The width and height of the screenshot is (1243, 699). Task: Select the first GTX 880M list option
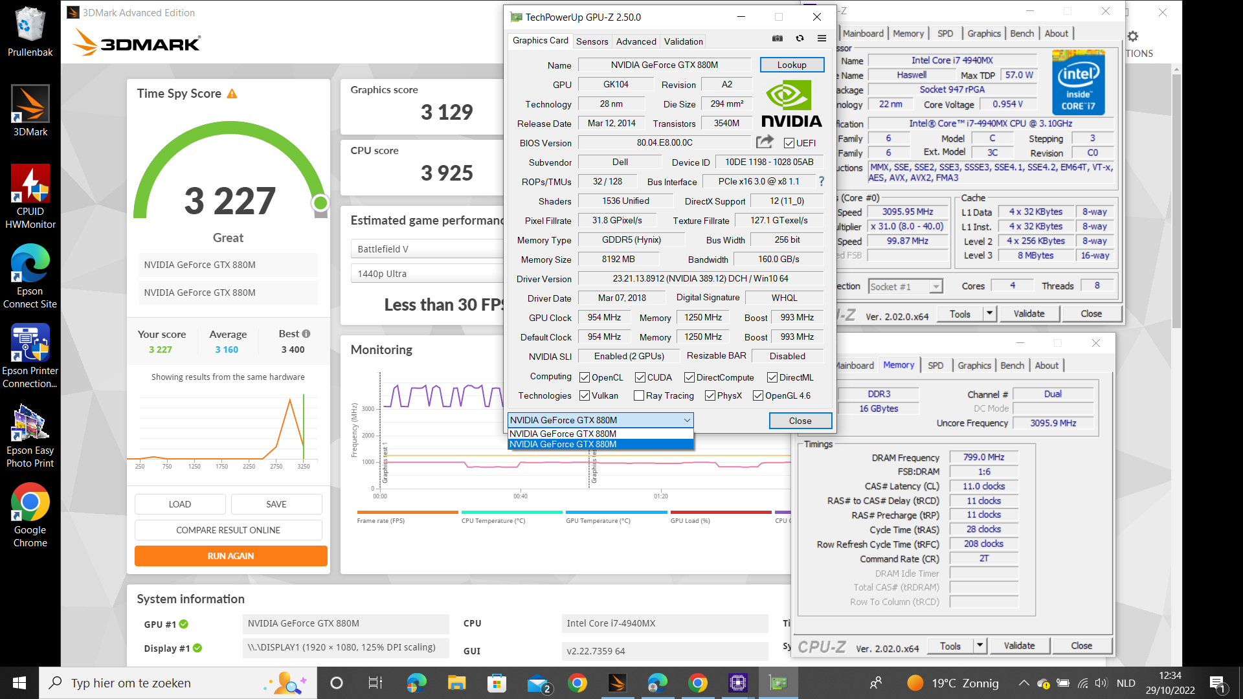tap(601, 434)
